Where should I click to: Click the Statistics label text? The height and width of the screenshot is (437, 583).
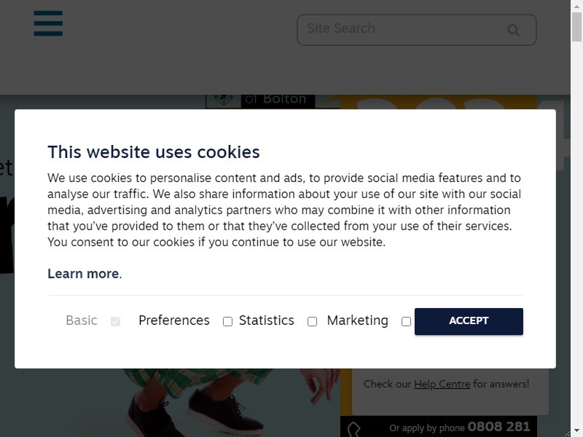coord(267,320)
